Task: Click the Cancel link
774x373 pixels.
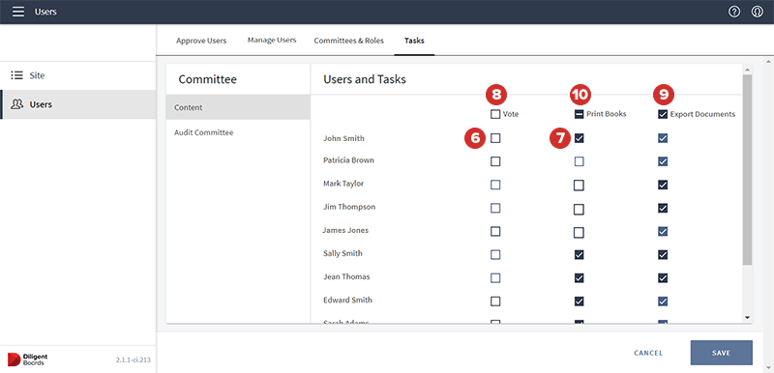Action: 648,353
